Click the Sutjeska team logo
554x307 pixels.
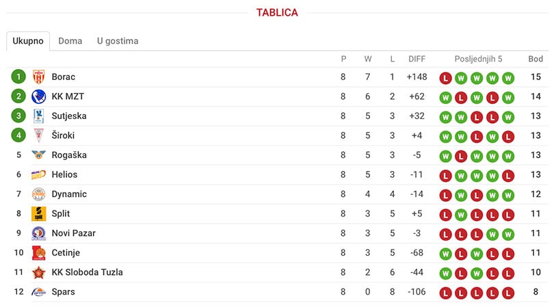click(38, 116)
